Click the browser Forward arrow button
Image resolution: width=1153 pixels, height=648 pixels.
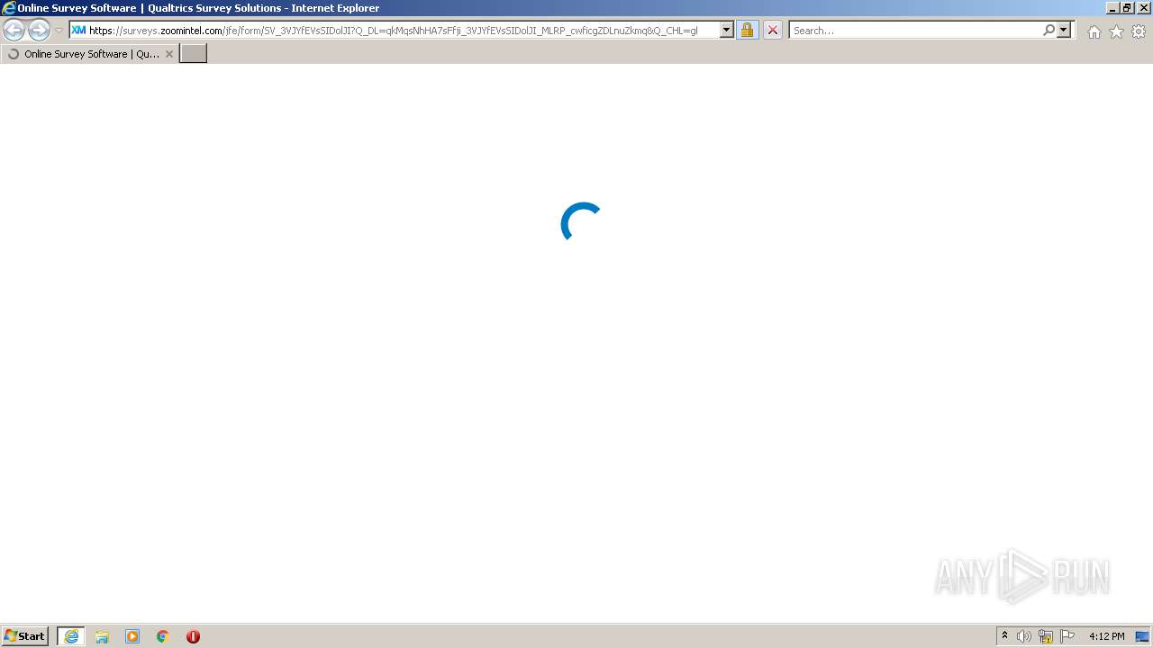point(39,30)
